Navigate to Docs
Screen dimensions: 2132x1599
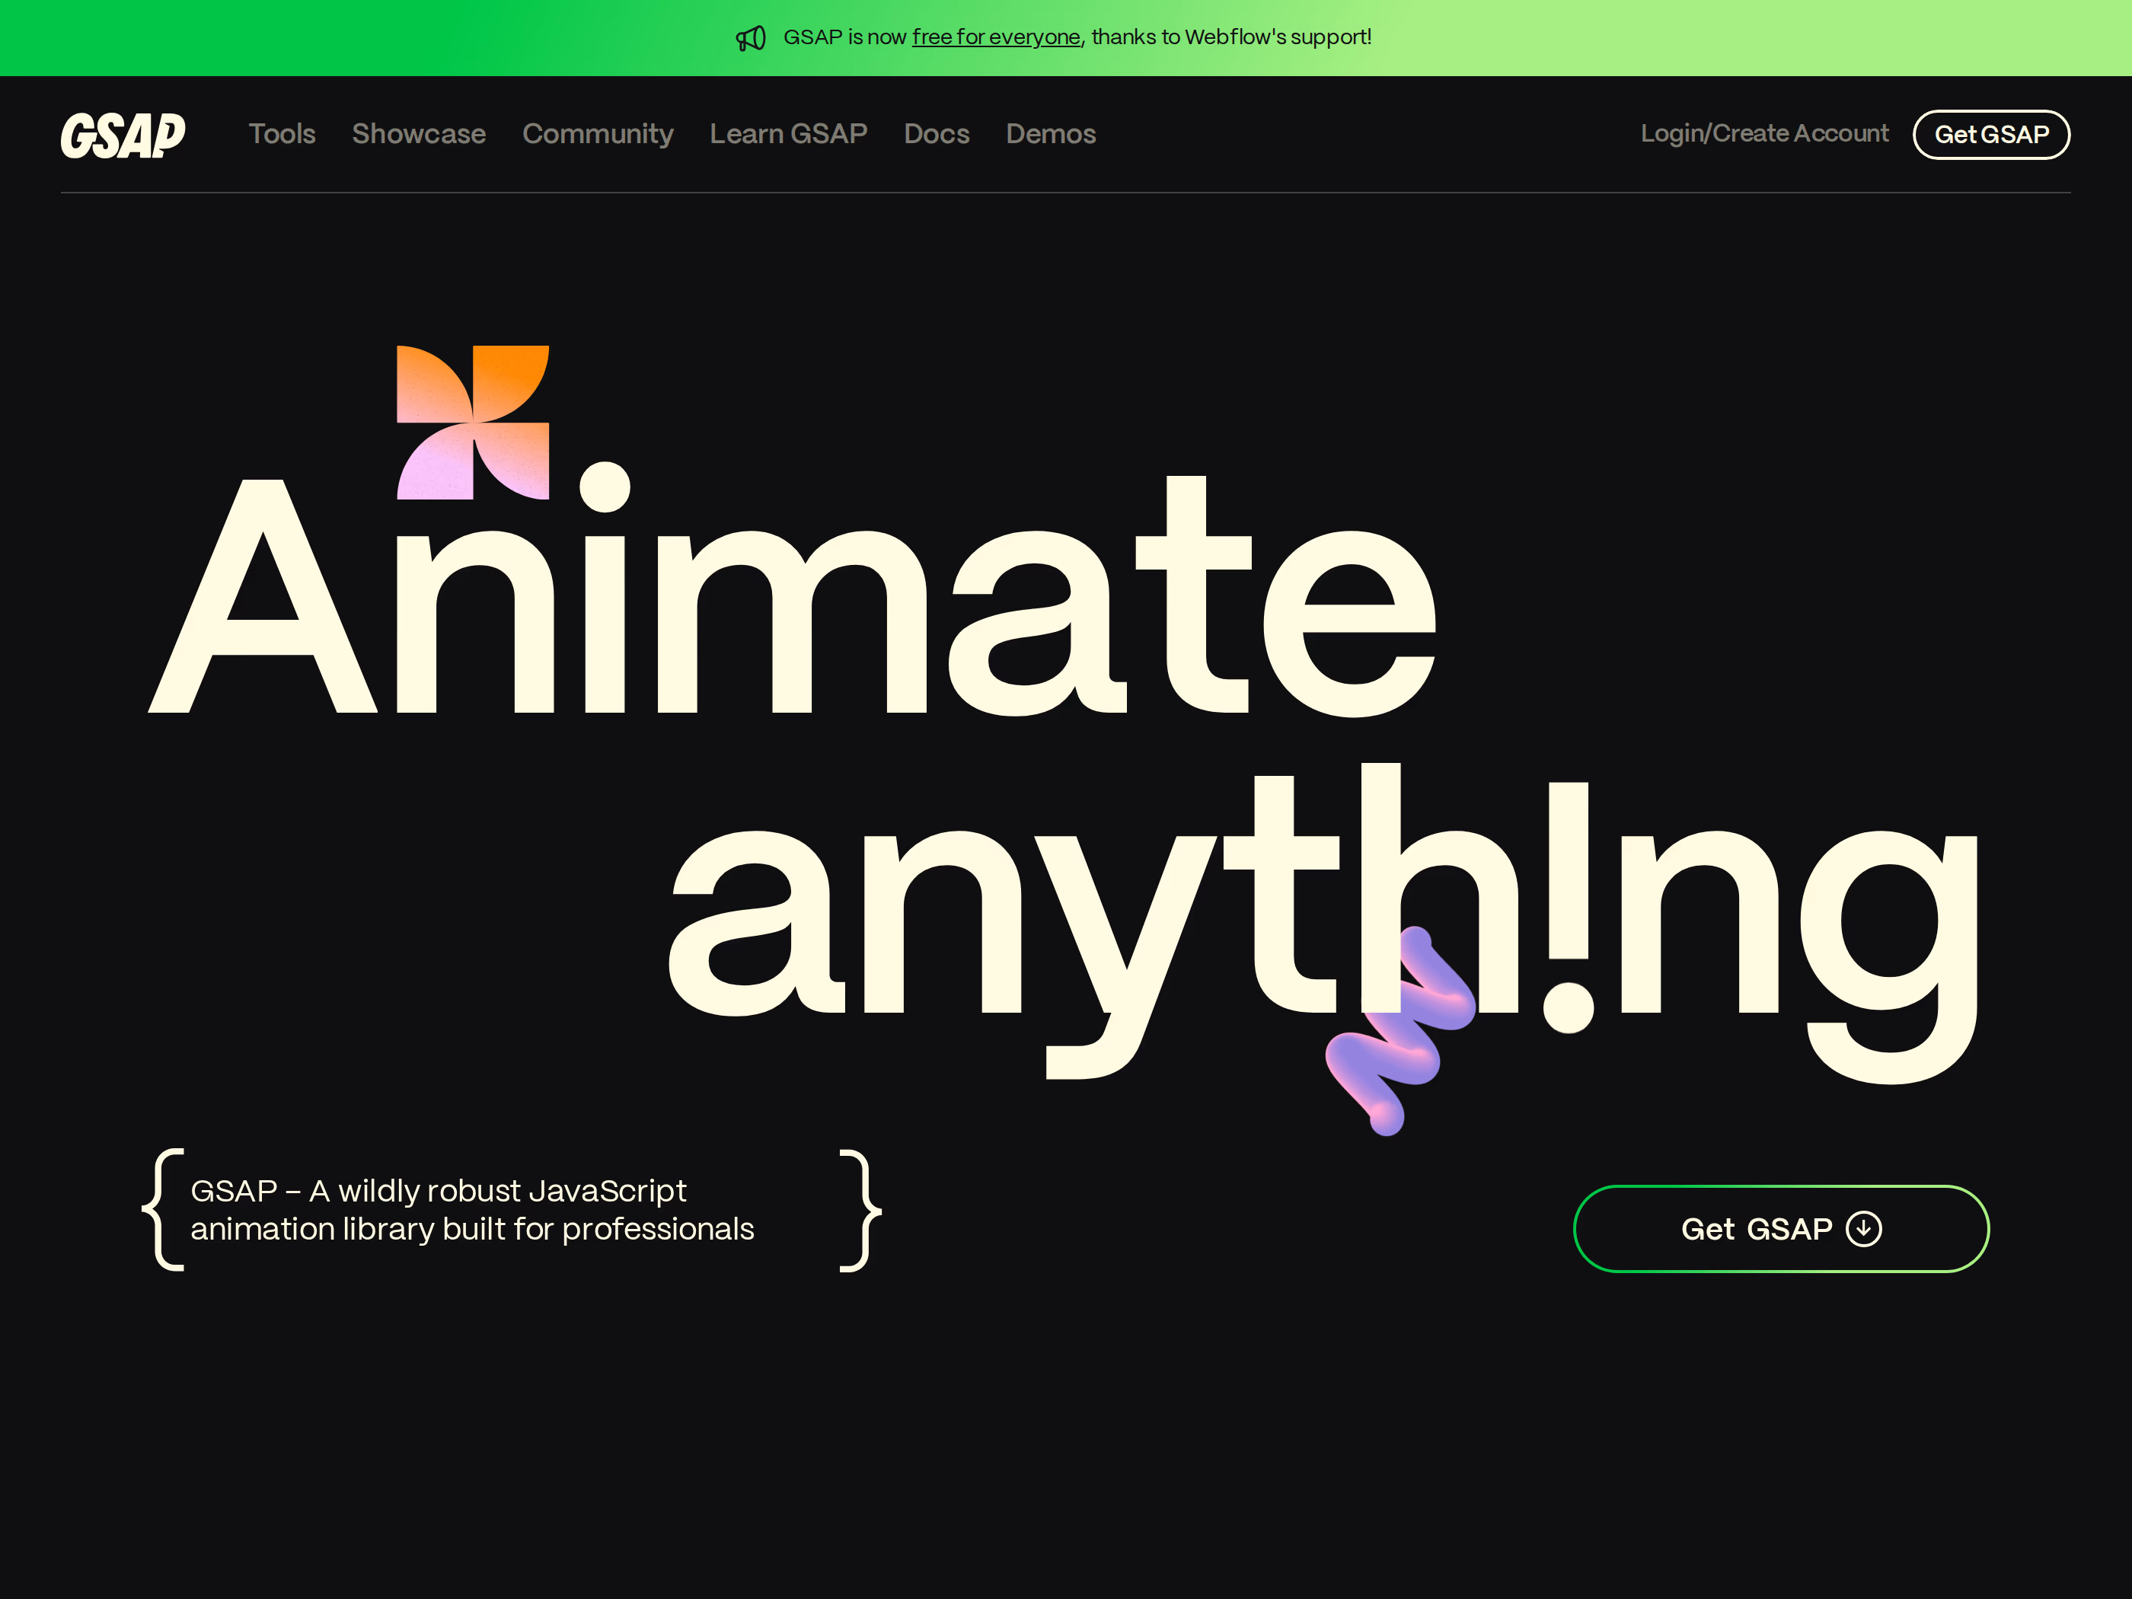pos(937,134)
